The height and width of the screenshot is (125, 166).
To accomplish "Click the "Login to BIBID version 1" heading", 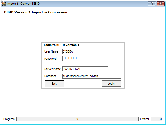I will tap(61, 45).
